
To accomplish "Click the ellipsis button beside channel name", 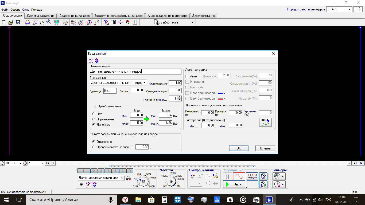I will coord(122,178).
